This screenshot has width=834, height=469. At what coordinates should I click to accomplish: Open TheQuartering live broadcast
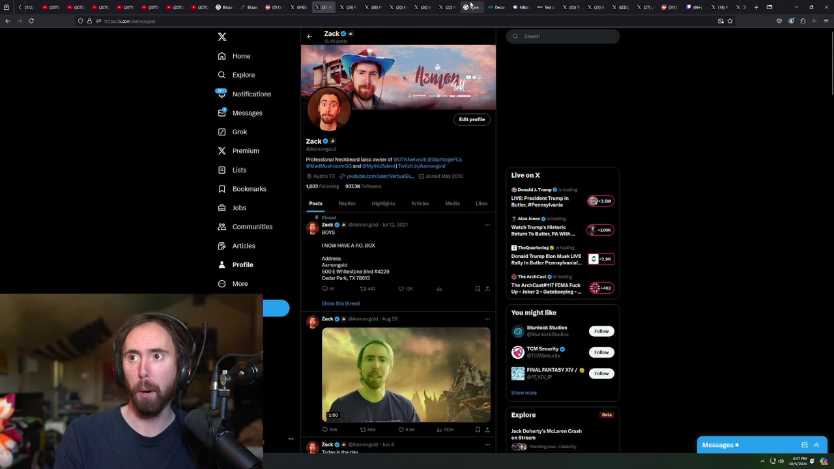(x=562, y=256)
